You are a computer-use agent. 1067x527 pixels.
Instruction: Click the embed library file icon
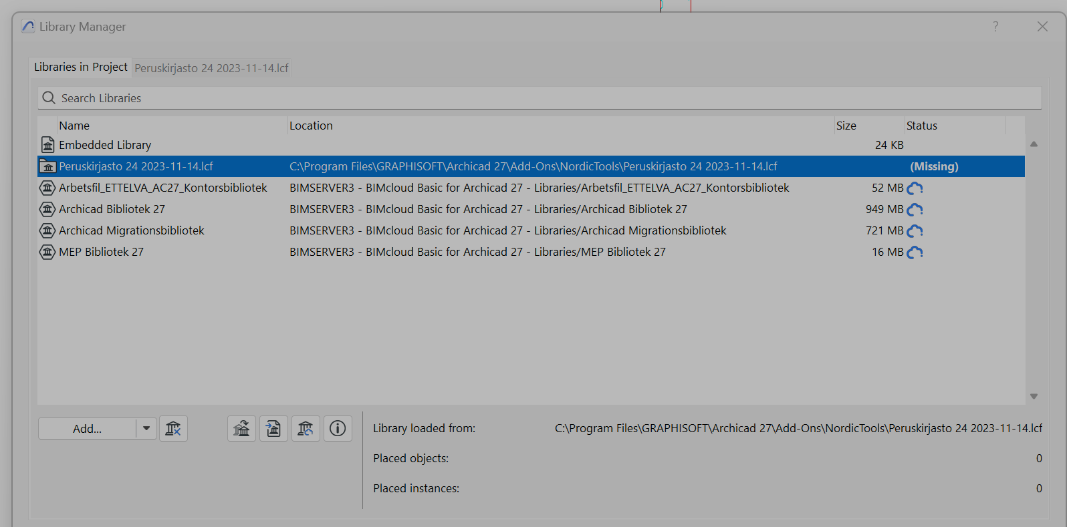[x=273, y=428]
